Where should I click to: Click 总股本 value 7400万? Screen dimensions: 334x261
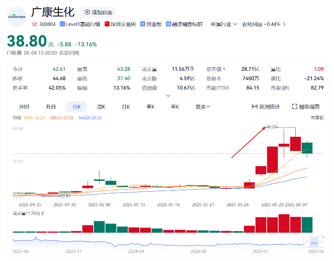(x=251, y=78)
